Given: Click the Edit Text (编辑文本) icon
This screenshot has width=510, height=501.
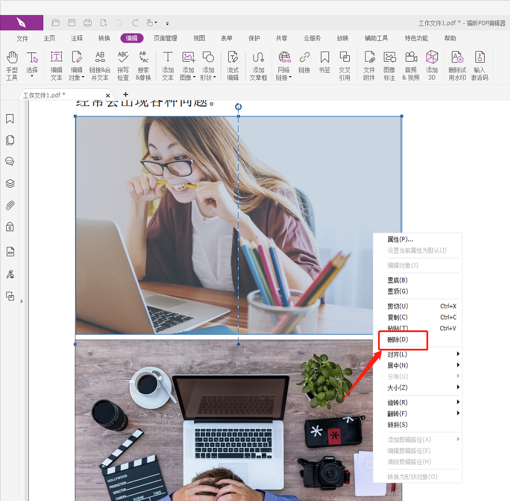Looking at the screenshot, I should click(56, 65).
